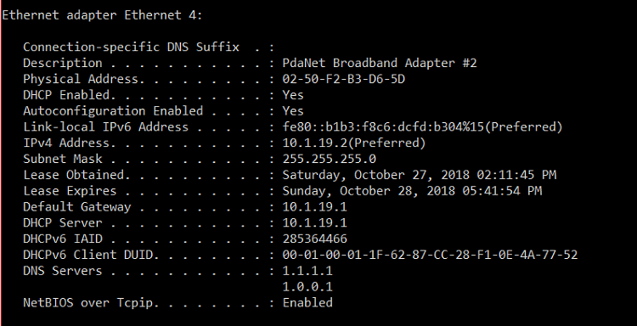Viewport: 637px width, 326px height.
Task: Click the subnet mask 255.255.255.0
Action: pos(329,159)
